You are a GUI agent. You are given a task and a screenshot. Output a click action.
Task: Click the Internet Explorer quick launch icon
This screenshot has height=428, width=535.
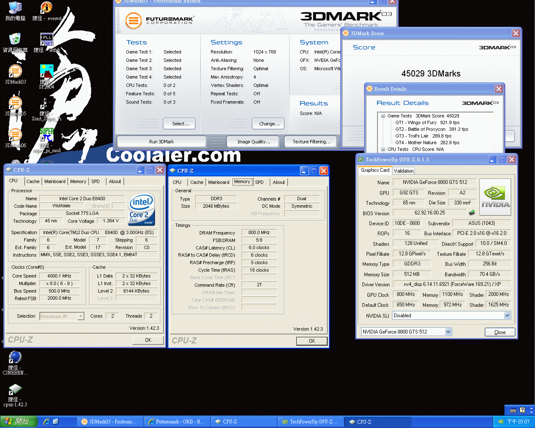(x=46, y=422)
